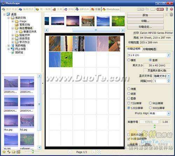Image resolution: width=175 pixels, height=156 pixels.
Task: Click the 间隔(mm) value field
Action: [160, 81]
